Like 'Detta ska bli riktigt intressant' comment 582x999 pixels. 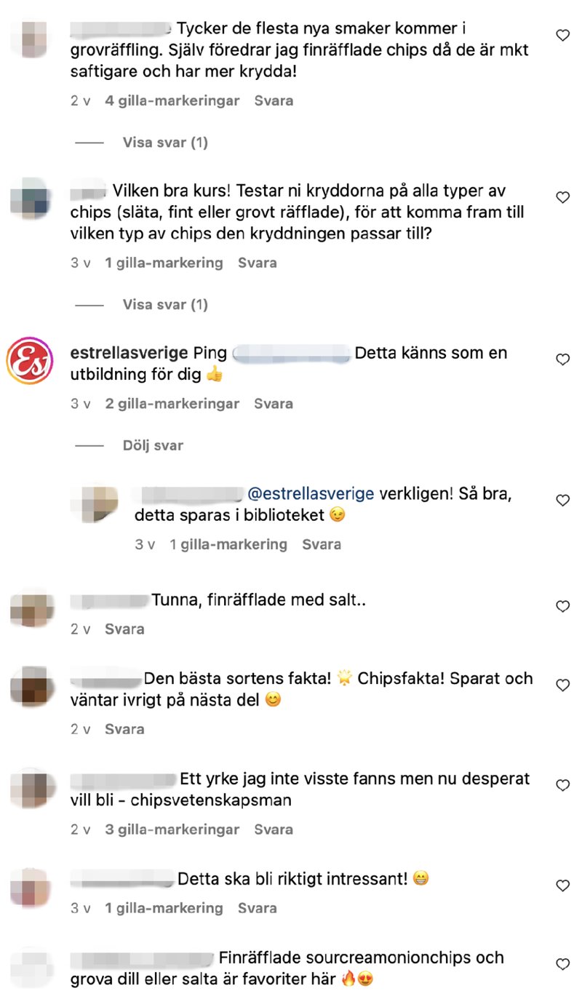[x=562, y=885]
